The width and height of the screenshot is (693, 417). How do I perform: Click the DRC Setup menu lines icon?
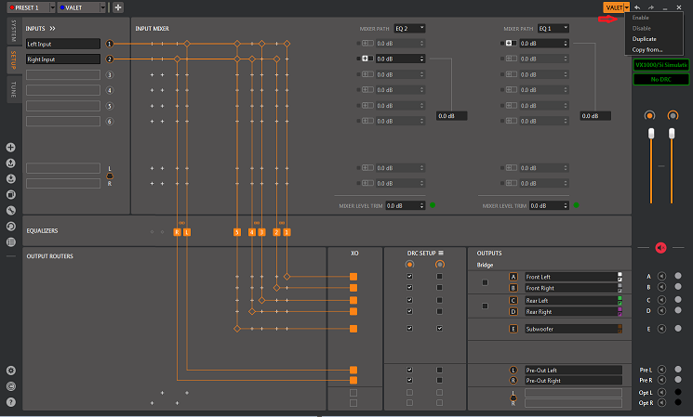pyautogui.click(x=441, y=254)
